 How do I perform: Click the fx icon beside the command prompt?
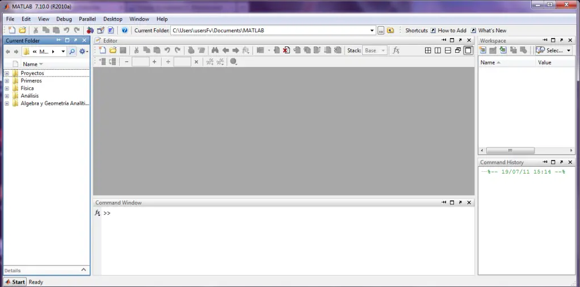point(97,213)
